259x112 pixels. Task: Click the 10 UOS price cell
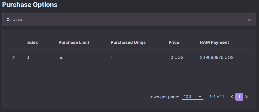pyautogui.click(x=176, y=58)
